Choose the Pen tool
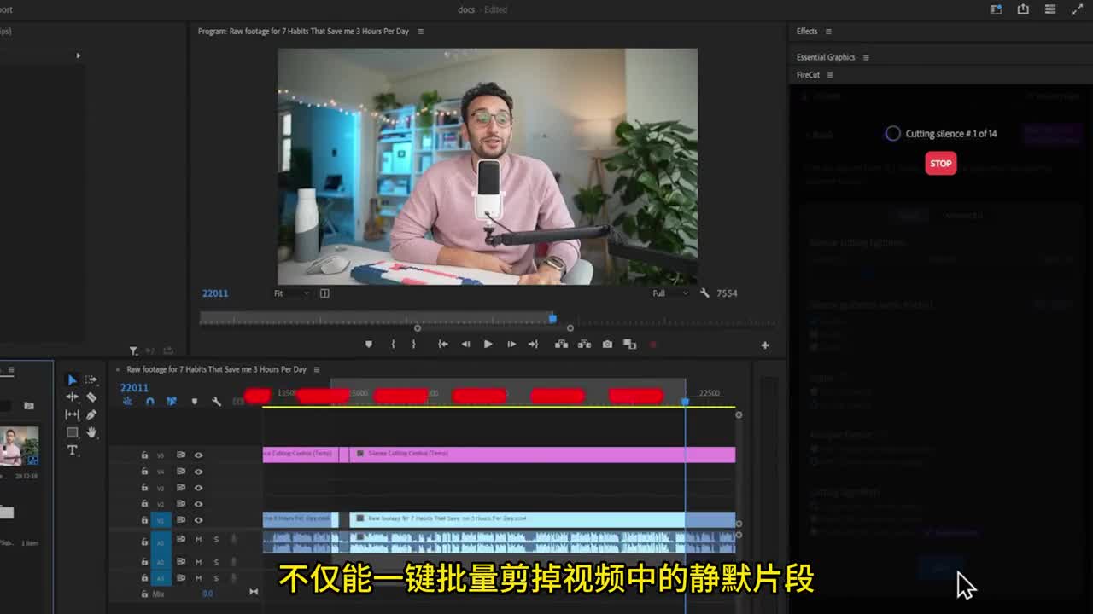The width and height of the screenshot is (1093, 614). (91, 414)
